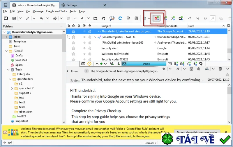
Task: Star the [SmartTemplates] - fwd - t1 message
Action: 73,37
